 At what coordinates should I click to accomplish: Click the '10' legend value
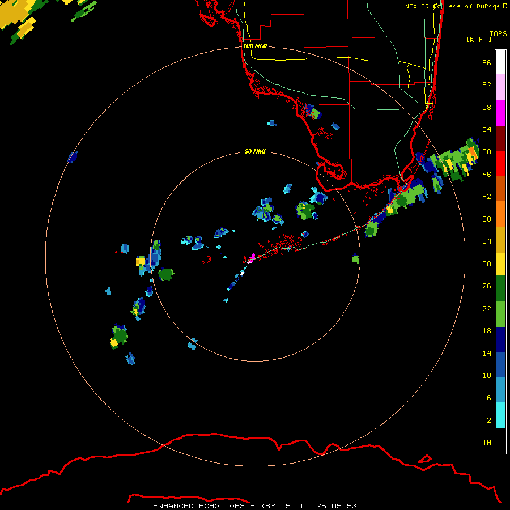487,376
